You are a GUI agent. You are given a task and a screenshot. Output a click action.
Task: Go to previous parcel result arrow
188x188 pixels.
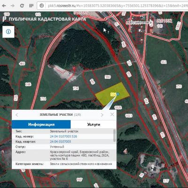pyautogui.click(x=17, y=115)
